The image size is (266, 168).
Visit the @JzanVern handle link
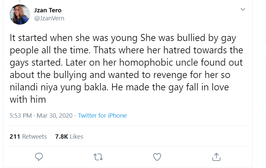pyautogui.click(x=49, y=18)
